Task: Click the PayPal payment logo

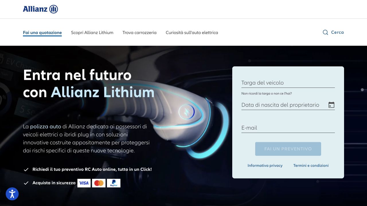Action: point(114,183)
